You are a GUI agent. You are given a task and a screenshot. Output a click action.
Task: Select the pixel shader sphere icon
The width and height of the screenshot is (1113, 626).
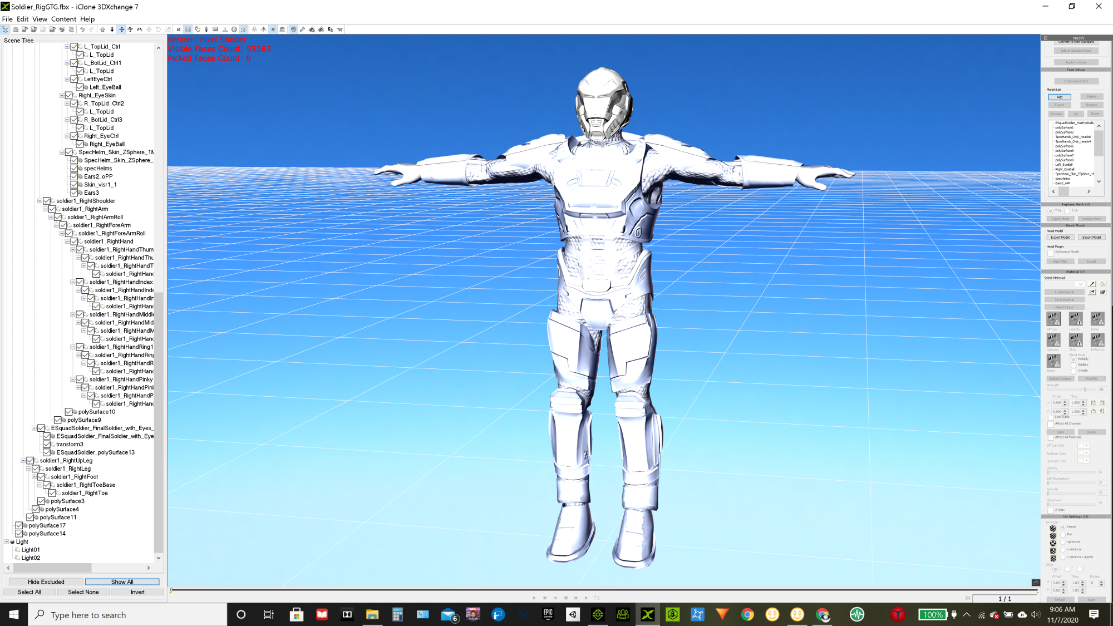click(x=293, y=29)
